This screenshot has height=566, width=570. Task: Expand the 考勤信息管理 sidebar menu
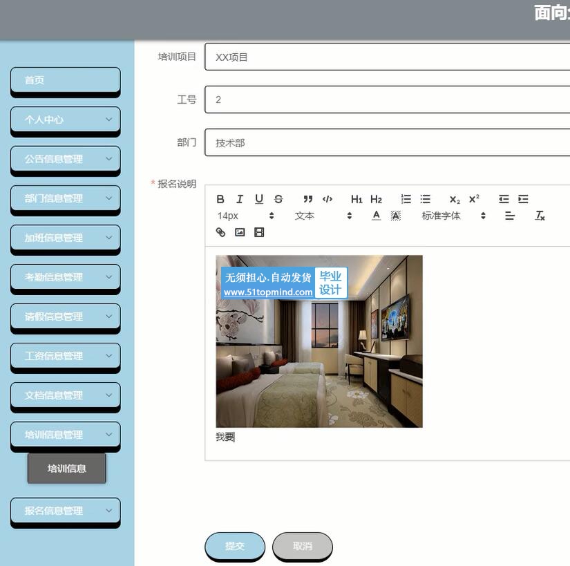point(66,277)
